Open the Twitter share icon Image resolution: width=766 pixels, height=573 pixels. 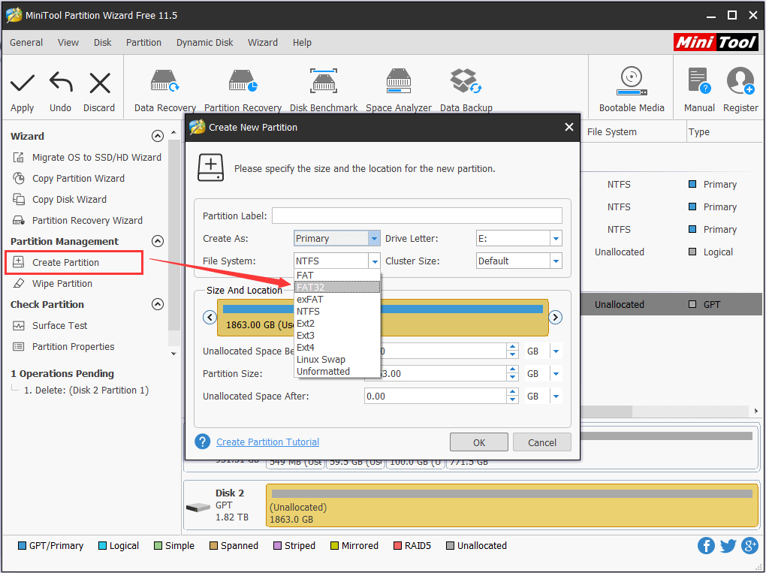[x=728, y=546]
